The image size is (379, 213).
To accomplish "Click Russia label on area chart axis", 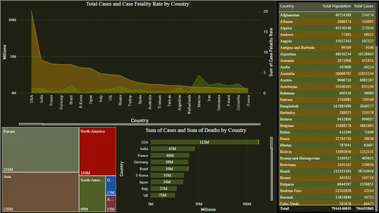I will 120,100.
